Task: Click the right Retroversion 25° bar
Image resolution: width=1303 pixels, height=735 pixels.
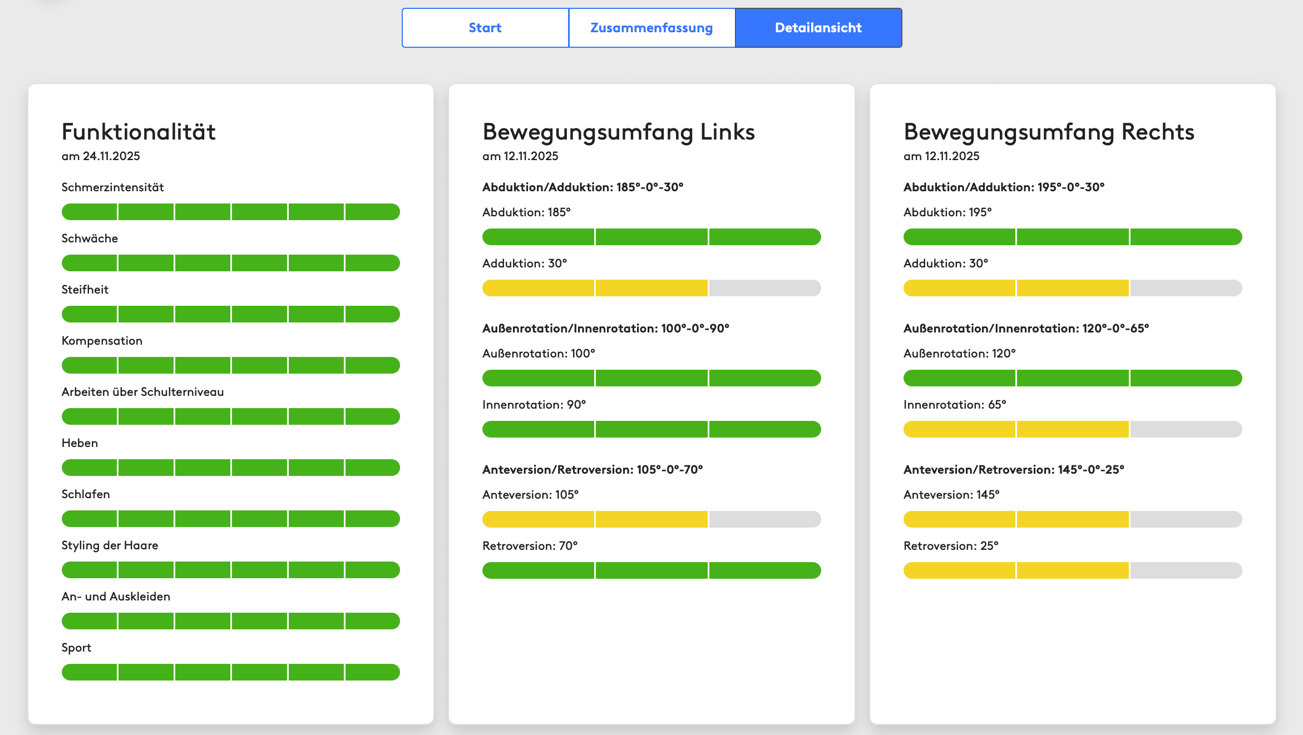Action: (x=1072, y=570)
